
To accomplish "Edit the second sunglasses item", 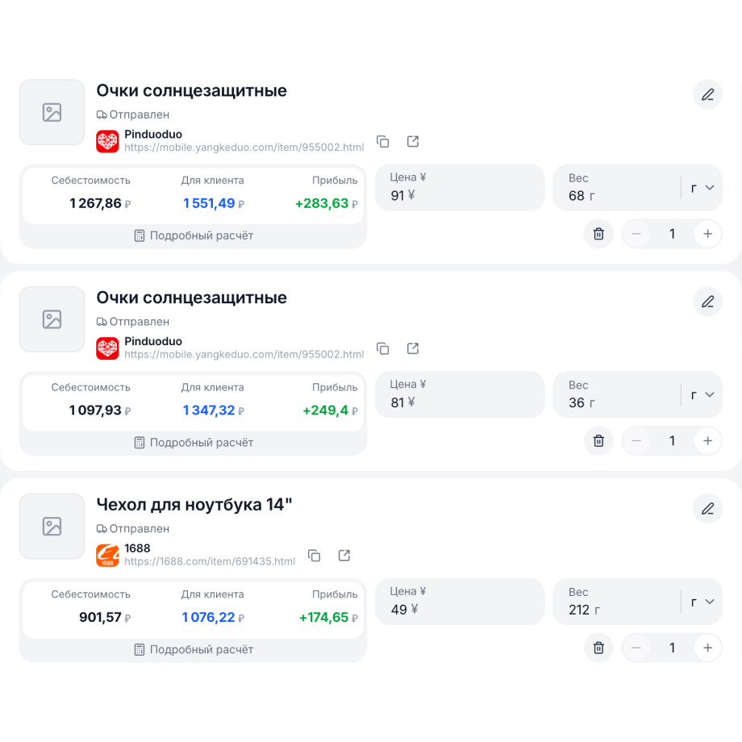I will point(707,302).
